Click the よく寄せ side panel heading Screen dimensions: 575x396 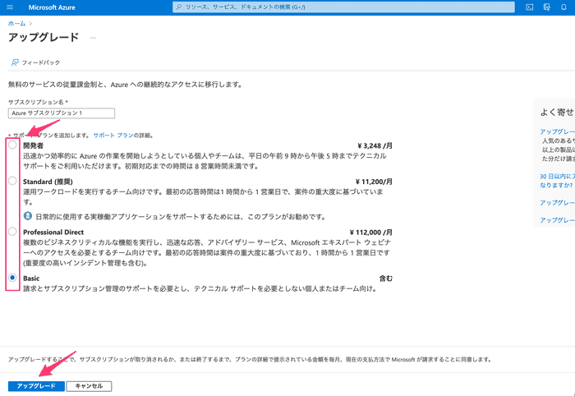click(x=557, y=113)
